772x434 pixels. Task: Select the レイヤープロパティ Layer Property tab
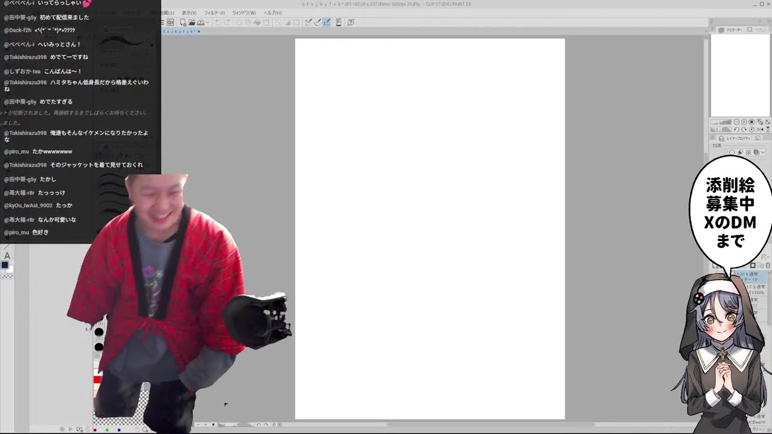tap(735, 138)
